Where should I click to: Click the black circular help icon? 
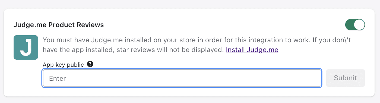click(90, 64)
